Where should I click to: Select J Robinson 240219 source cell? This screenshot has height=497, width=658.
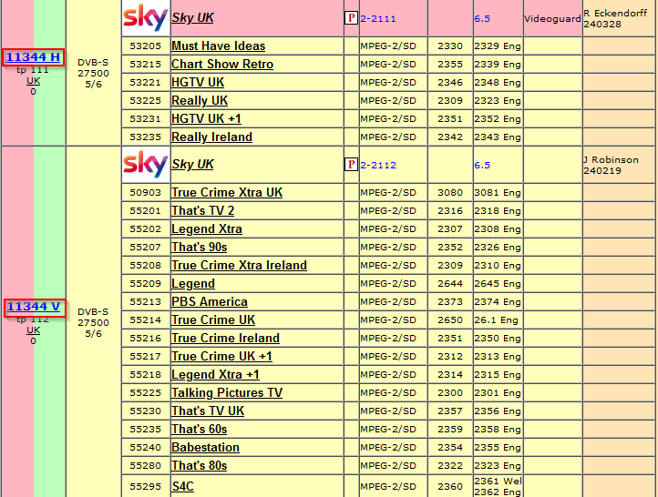(619, 165)
